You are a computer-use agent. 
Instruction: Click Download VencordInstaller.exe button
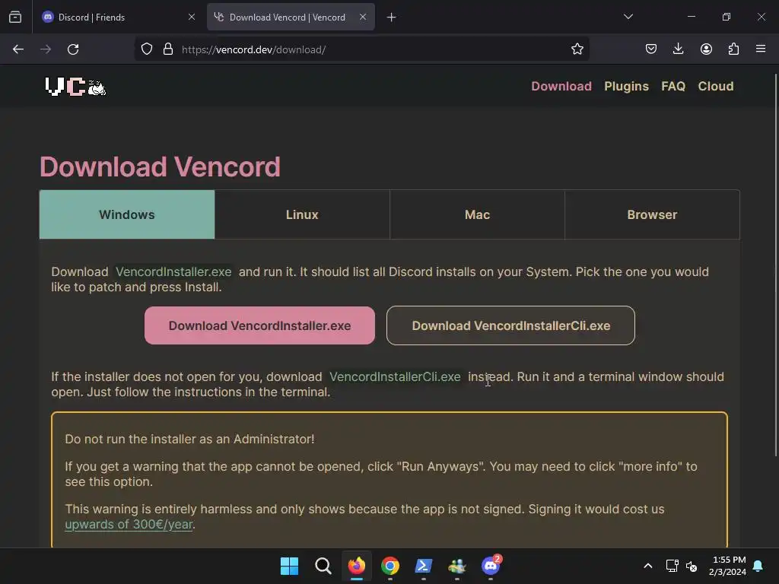click(x=260, y=325)
